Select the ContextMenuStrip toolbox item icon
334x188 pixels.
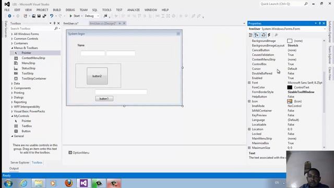click(16, 58)
